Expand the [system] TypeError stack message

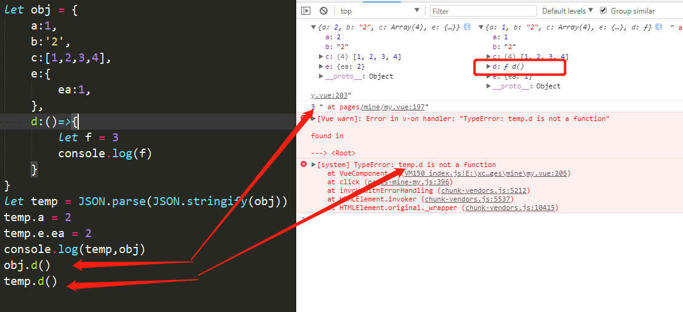[x=314, y=165]
